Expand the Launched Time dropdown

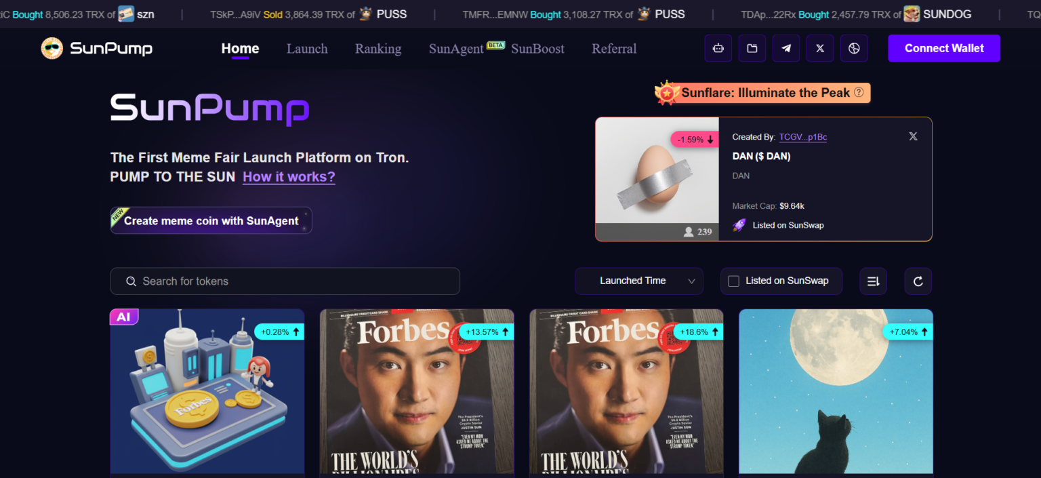coord(638,281)
